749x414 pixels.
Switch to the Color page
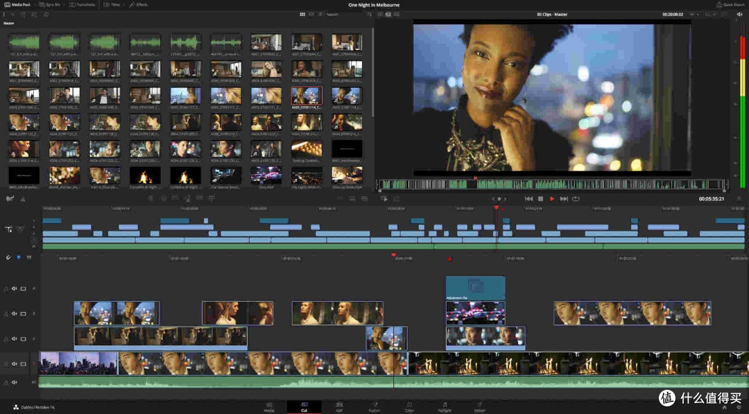coord(409,407)
